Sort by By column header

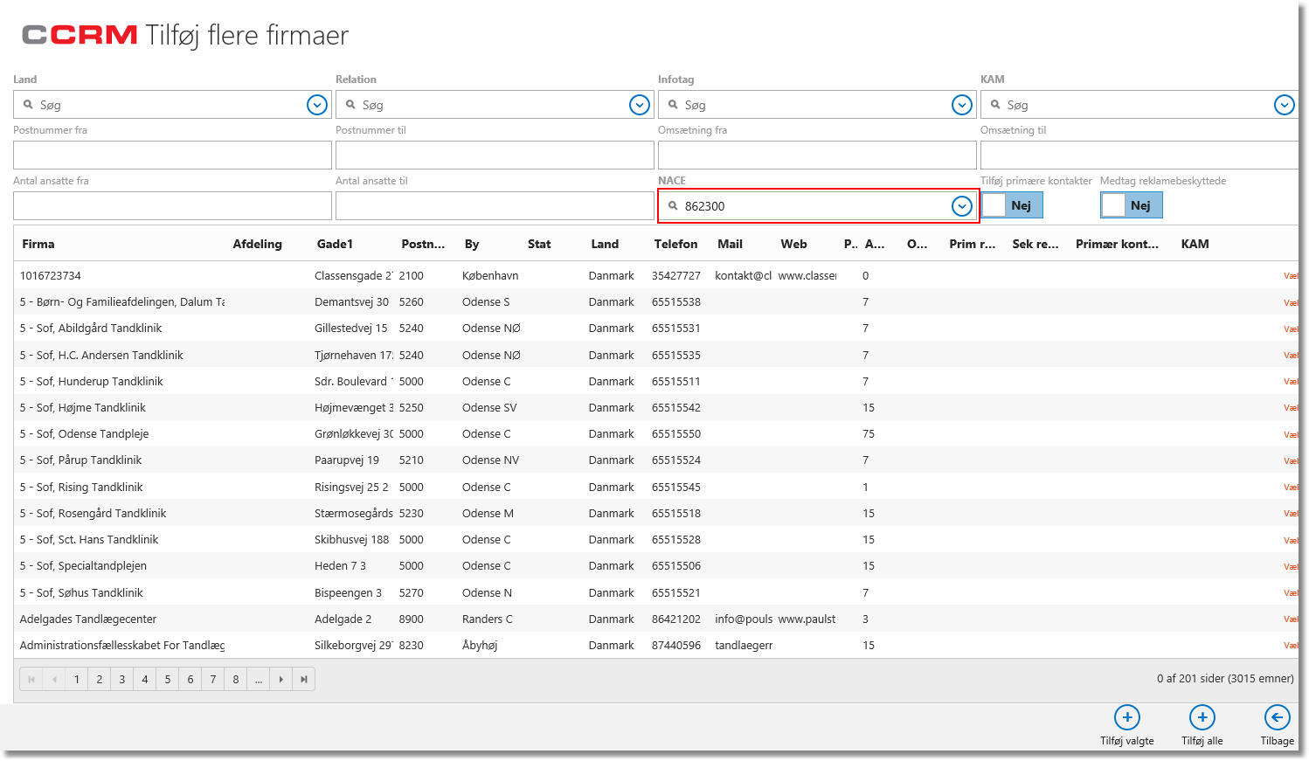pos(472,244)
